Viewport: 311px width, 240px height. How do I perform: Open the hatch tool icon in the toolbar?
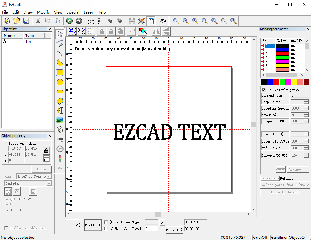point(132,21)
